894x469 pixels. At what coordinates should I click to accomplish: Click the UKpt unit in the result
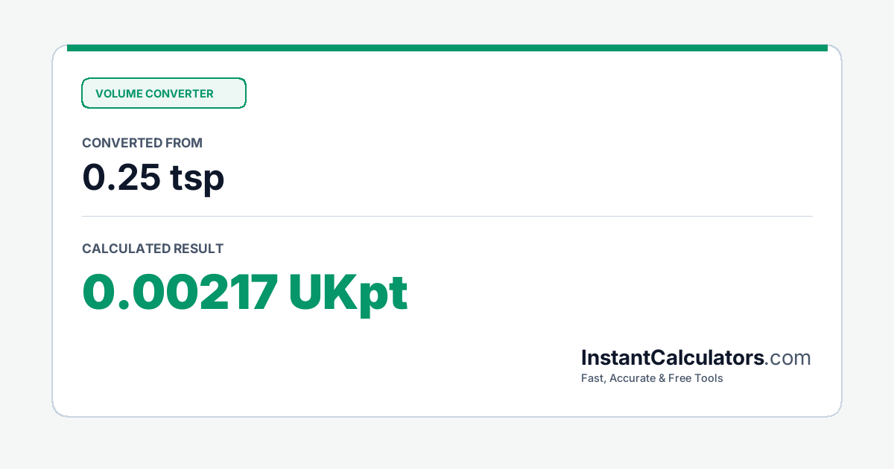[x=349, y=295]
